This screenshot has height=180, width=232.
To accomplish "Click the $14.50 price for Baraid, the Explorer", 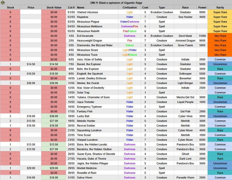I will [31, 64].
